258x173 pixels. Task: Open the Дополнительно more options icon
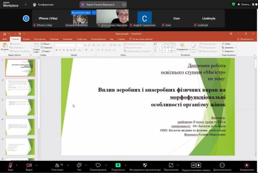(222, 165)
